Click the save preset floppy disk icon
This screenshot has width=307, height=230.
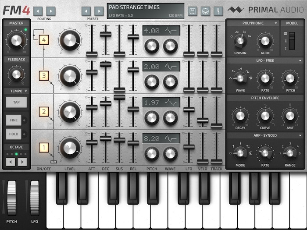click(193, 11)
